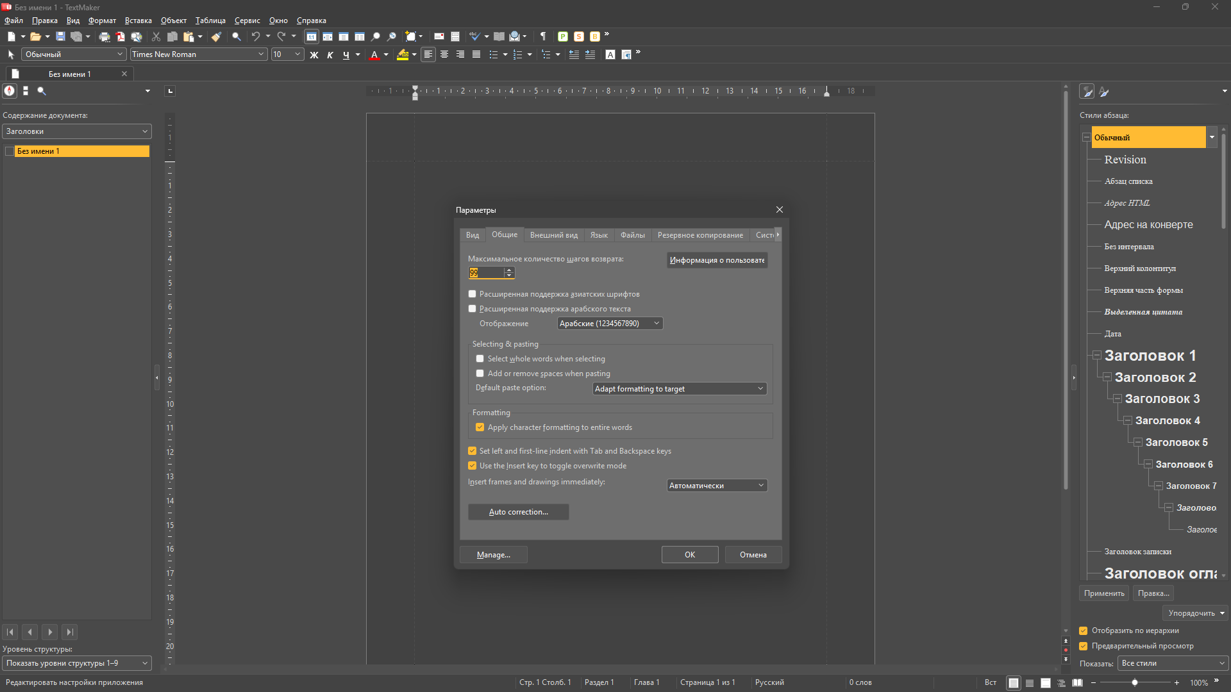The image size is (1231, 692).
Task: Switch to 'Резервное копирование' tab
Action: pyautogui.click(x=700, y=235)
